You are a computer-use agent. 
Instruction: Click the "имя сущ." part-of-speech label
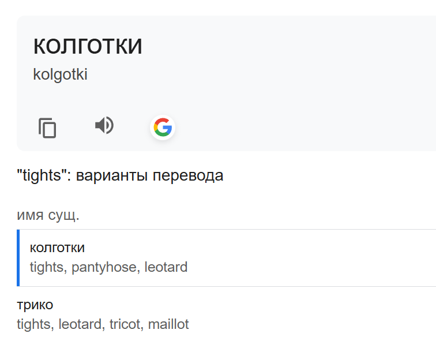[x=48, y=215]
